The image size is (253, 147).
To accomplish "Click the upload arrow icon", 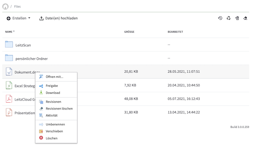I will click(41, 18).
